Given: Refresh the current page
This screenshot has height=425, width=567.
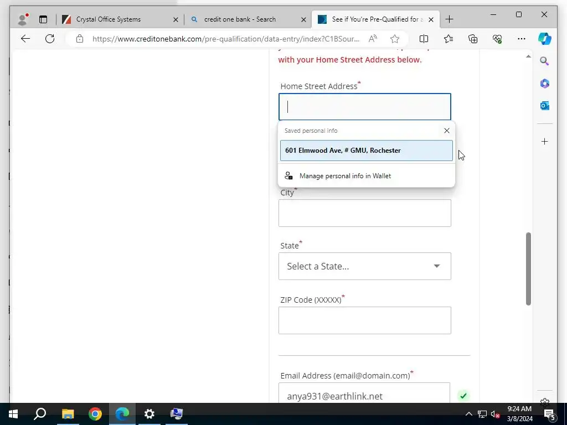Looking at the screenshot, I should pyautogui.click(x=50, y=39).
